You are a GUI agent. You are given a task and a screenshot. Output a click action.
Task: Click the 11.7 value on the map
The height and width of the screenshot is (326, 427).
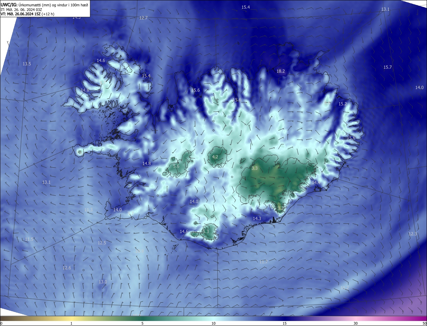click(x=264, y=262)
